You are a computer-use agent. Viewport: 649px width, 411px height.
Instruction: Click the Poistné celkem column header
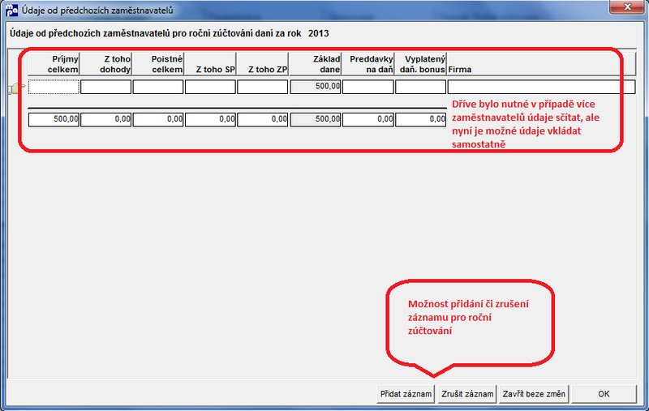pyautogui.click(x=158, y=64)
